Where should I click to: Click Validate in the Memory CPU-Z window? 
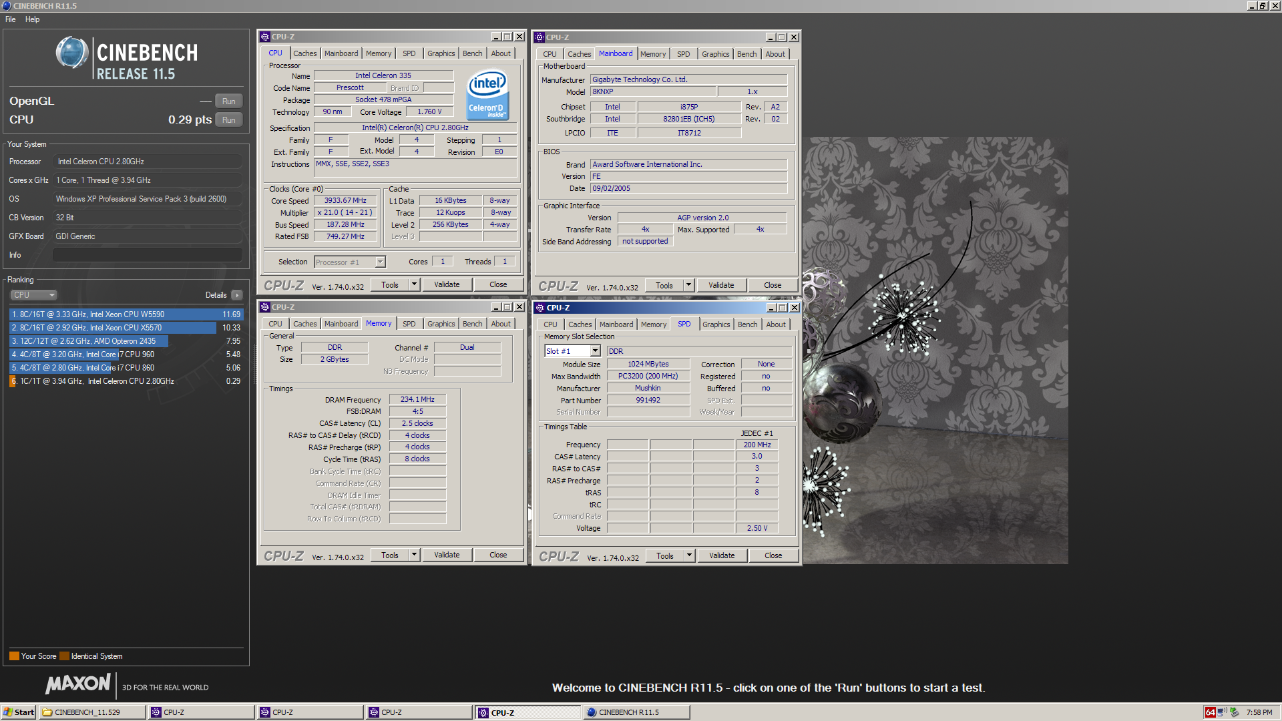click(x=447, y=555)
